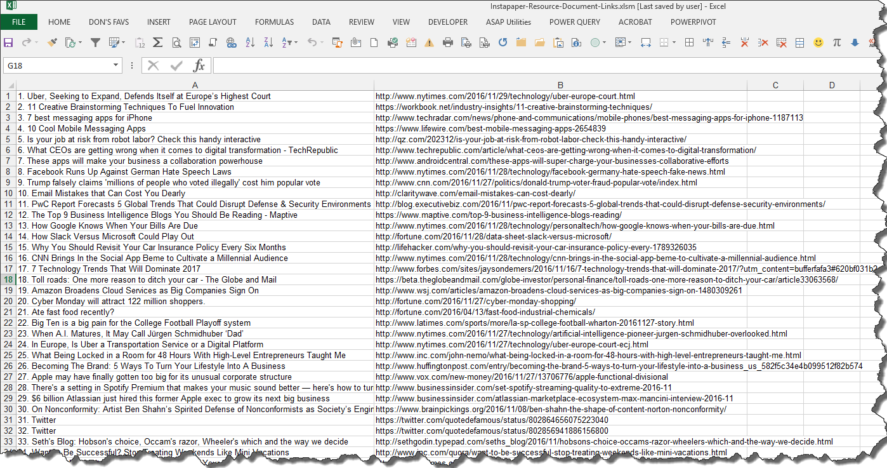Viewport: 887px width, 468px height.
Task: Open the Undo history dropdown arrow
Action: [x=322, y=43]
